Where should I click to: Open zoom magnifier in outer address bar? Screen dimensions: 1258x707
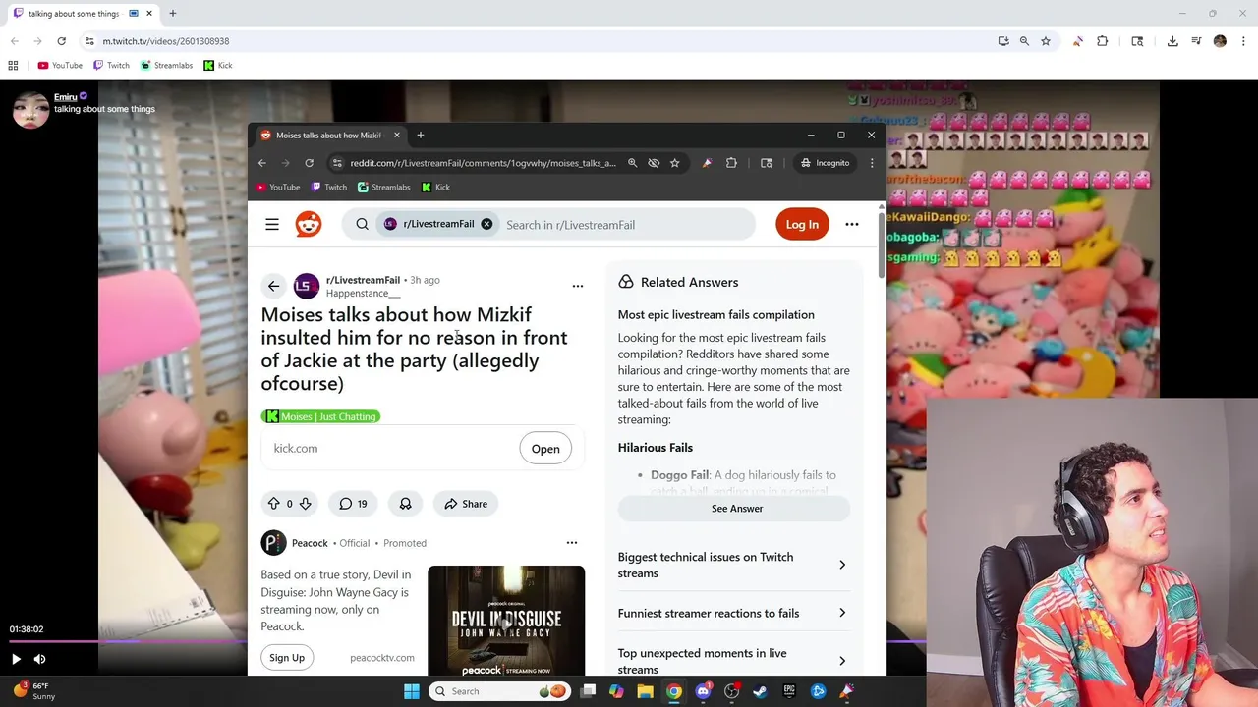point(1024,41)
